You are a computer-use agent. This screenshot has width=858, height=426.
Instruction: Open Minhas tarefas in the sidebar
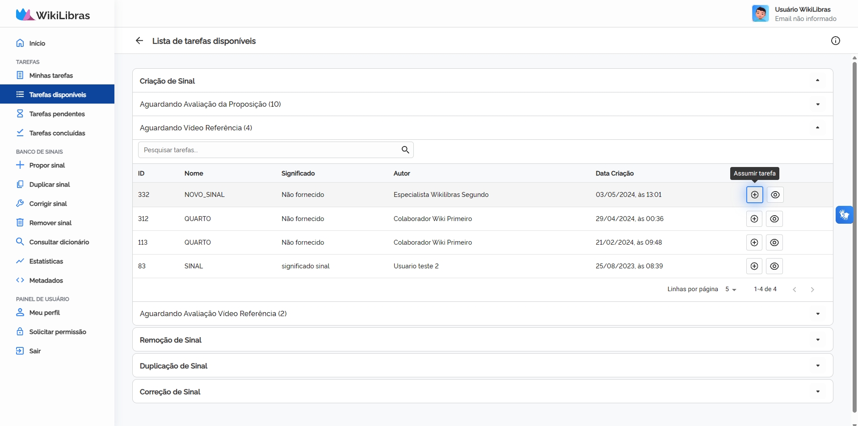tap(51, 75)
